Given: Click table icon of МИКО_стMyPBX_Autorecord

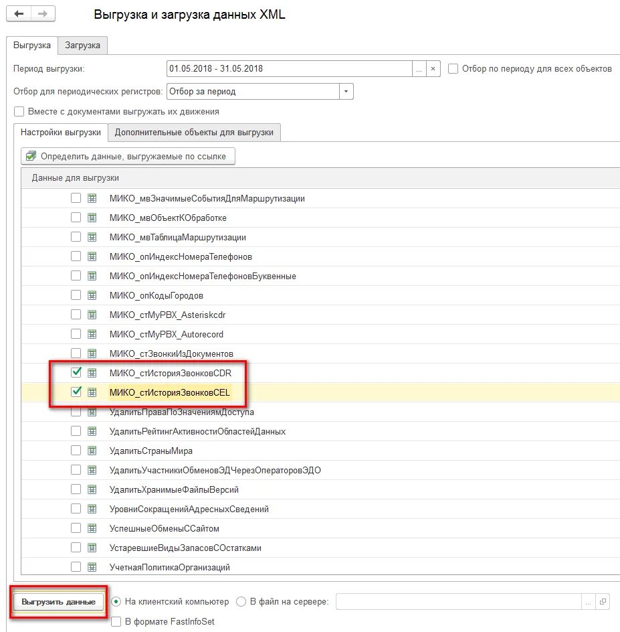Looking at the screenshot, I should [92, 333].
